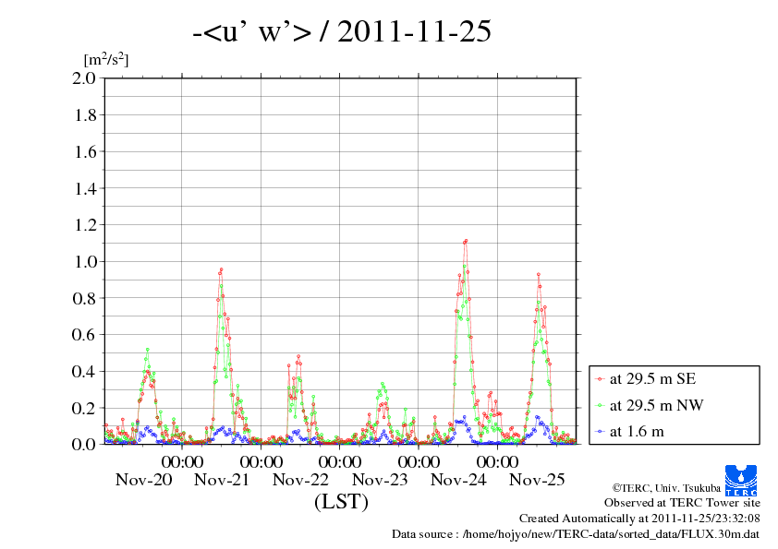Click the '©TERC, Univ. Tsukuba' credit text
The image size is (778, 549).
[x=666, y=488]
